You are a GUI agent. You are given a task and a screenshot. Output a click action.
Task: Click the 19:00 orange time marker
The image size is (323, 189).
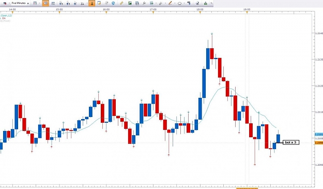247,12
